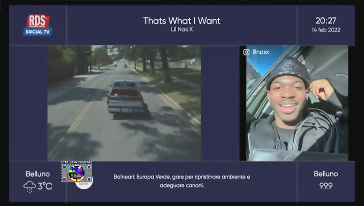Click the Belluno frequency city label
Image resolution: width=364 pixels, height=206 pixels.
click(326, 174)
